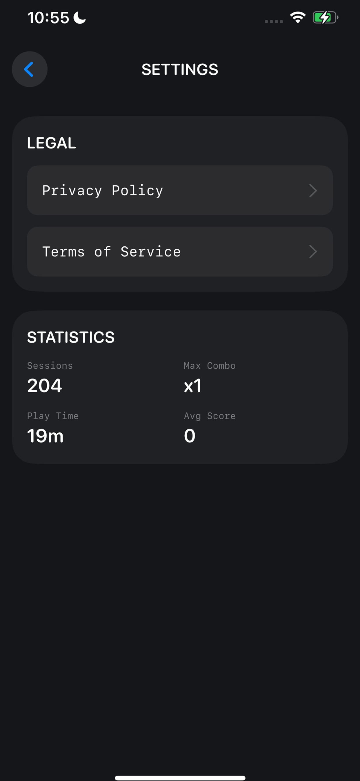
Task: Tap the Sessions count of 204
Action: point(44,386)
